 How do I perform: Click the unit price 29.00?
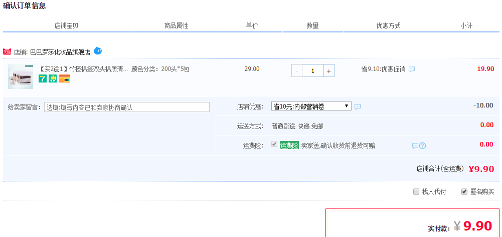coord(252,68)
